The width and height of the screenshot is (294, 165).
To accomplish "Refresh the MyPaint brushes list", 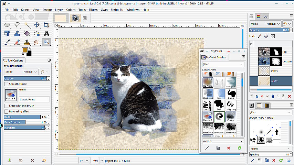I will 239,148.
